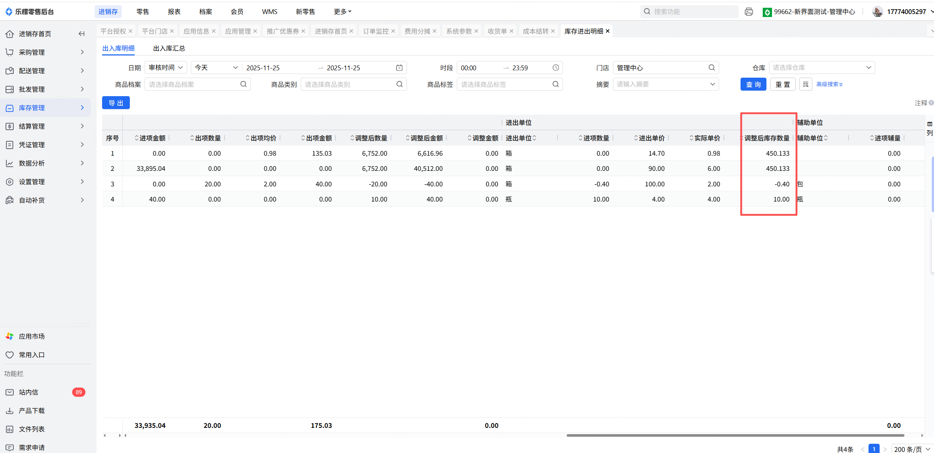Click the horizontal table scrollbar
The height and width of the screenshot is (453, 934).
click(x=735, y=435)
